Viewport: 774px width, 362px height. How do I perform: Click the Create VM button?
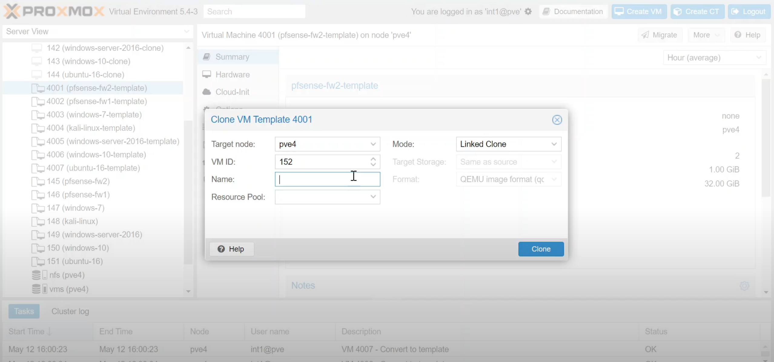pyautogui.click(x=639, y=12)
